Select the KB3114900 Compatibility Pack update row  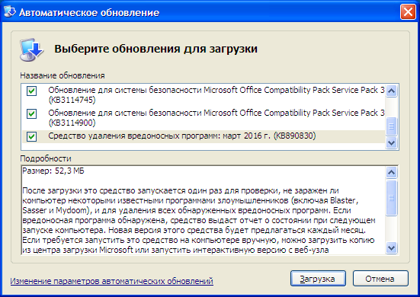point(204,118)
